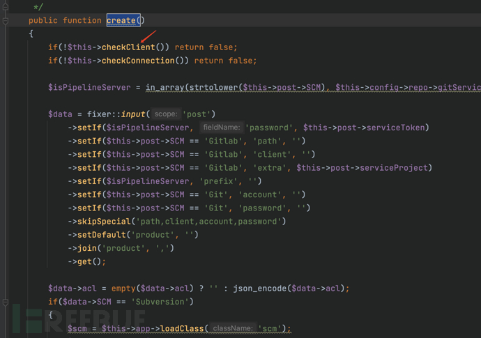Click the checkConnection method call

[x=138, y=61]
